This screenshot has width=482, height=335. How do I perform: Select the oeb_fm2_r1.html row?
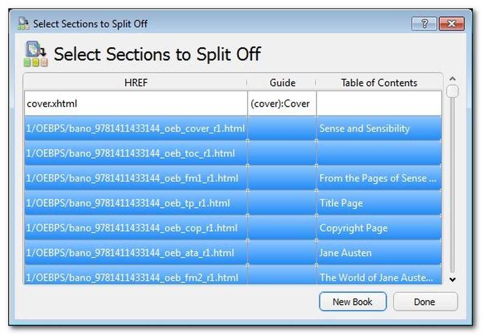click(x=233, y=275)
